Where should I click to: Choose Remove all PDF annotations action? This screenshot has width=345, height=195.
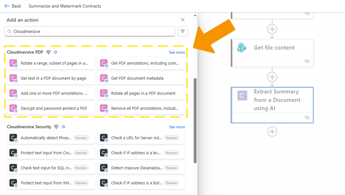[141, 108]
